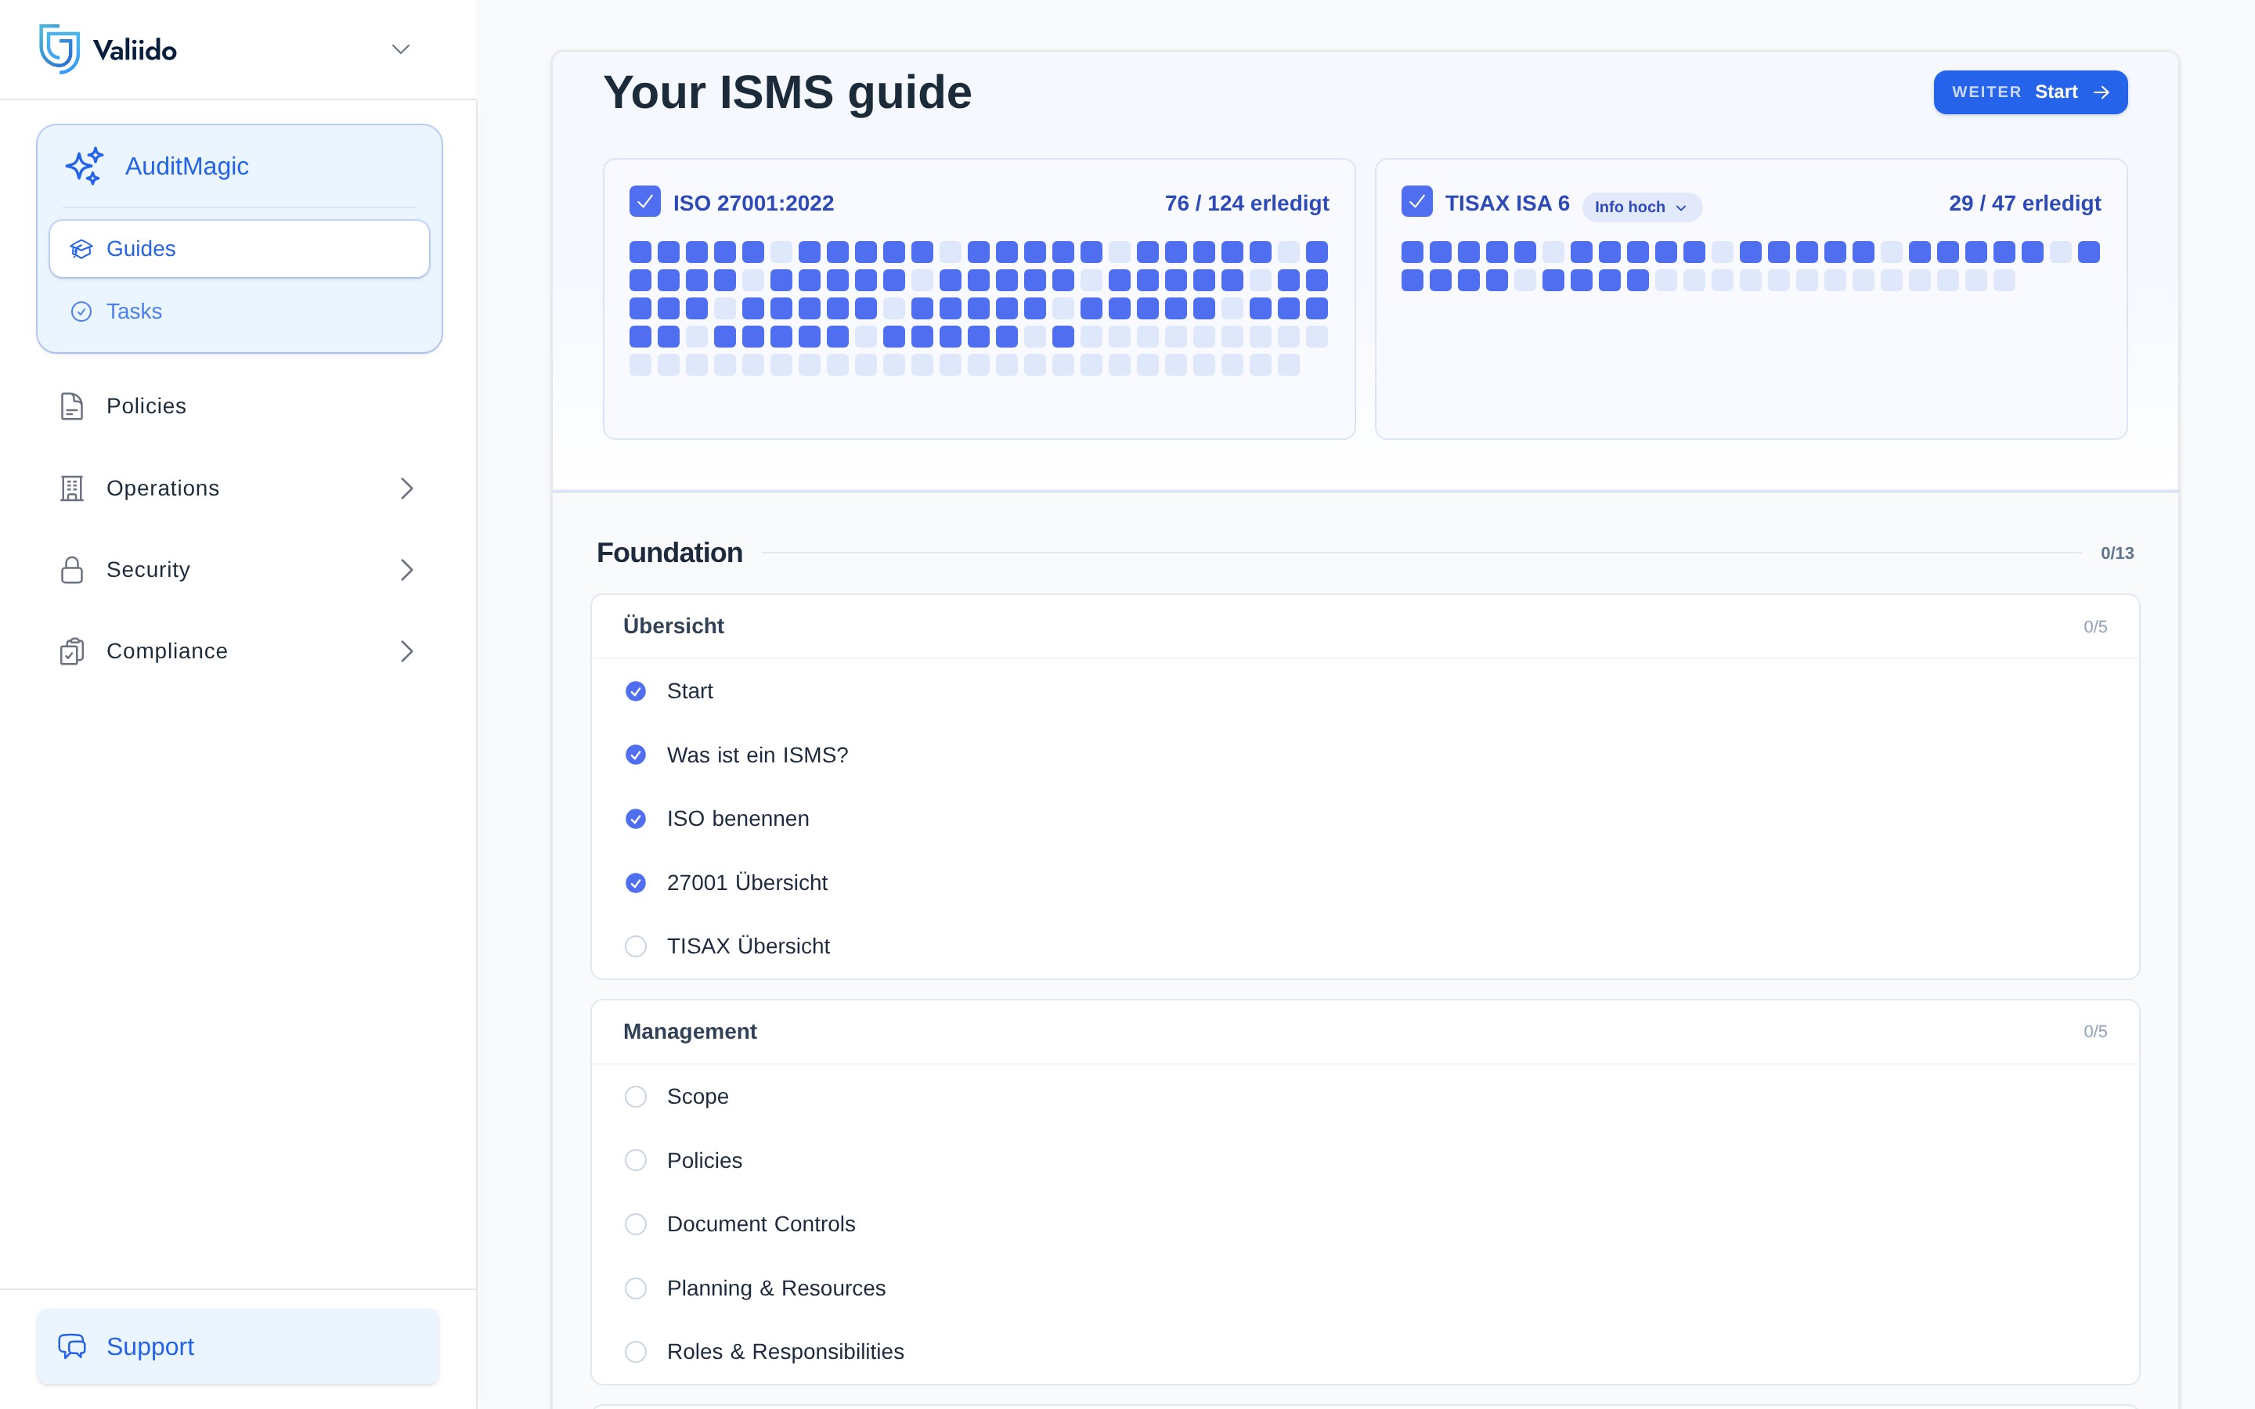
Task: Expand the Compliance menu chevron
Action: pos(406,651)
